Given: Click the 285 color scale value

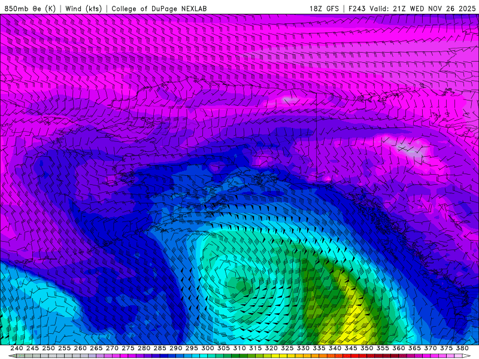Looking at the screenshot, I should pos(159,348).
